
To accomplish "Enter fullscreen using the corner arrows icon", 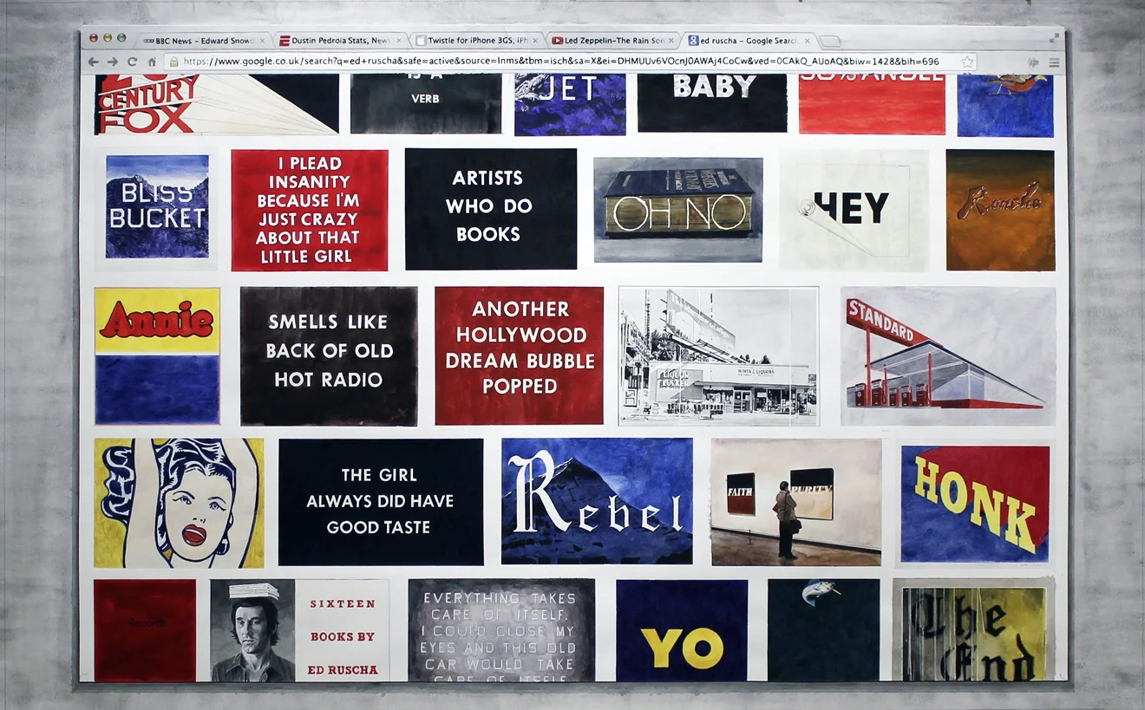I will tap(1054, 38).
